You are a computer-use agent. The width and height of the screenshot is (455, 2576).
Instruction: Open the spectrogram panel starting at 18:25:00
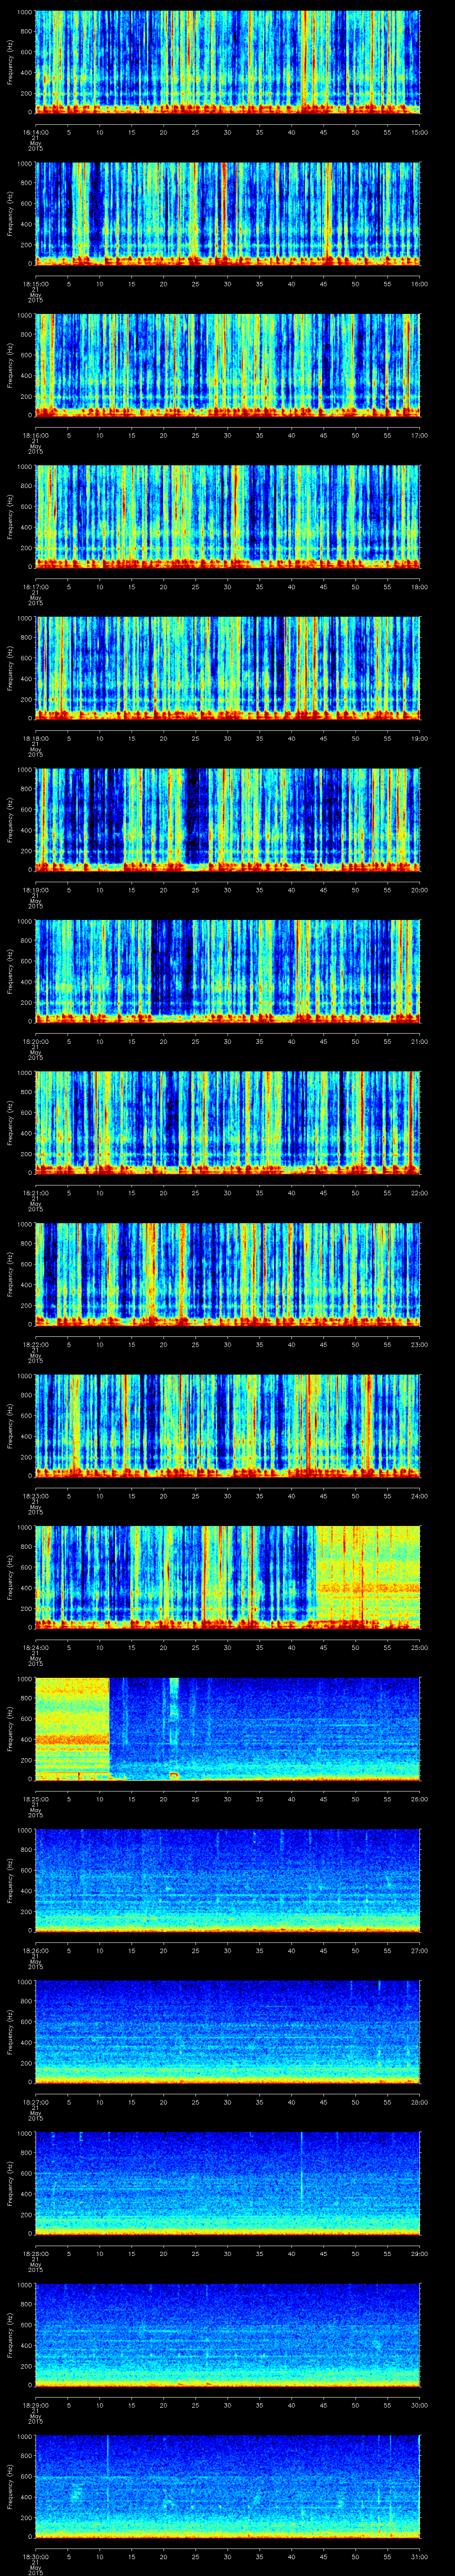(x=228, y=1728)
